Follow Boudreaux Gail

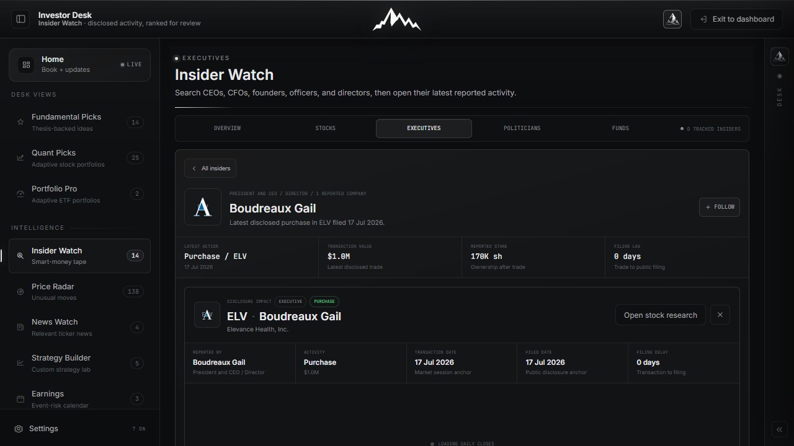click(x=720, y=207)
